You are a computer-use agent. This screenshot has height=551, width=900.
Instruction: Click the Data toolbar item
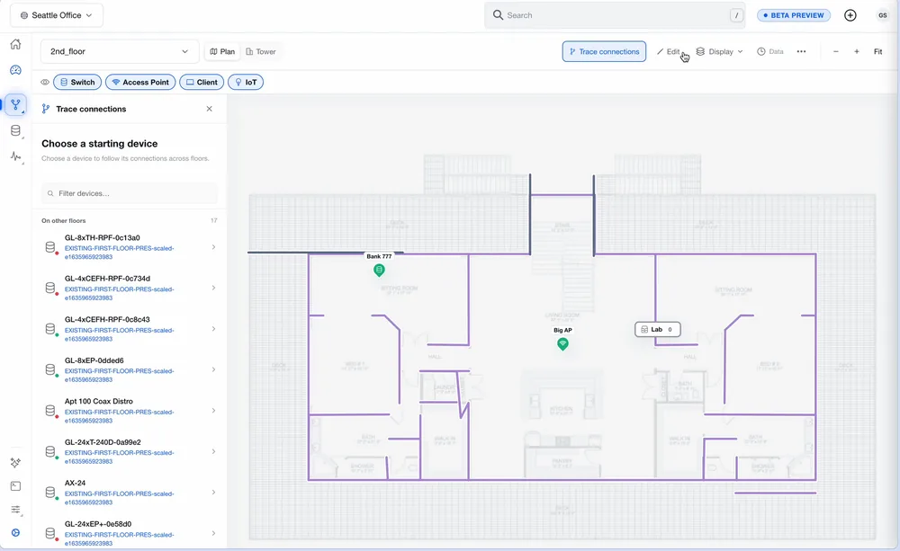tap(770, 51)
